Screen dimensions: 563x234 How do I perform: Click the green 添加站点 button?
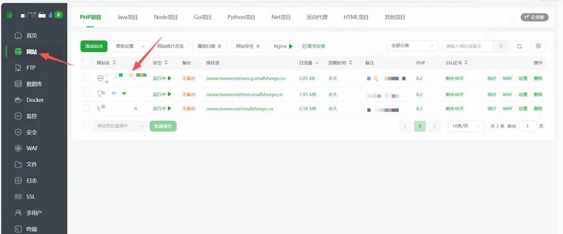pyautogui.click(x=94, y=46)
